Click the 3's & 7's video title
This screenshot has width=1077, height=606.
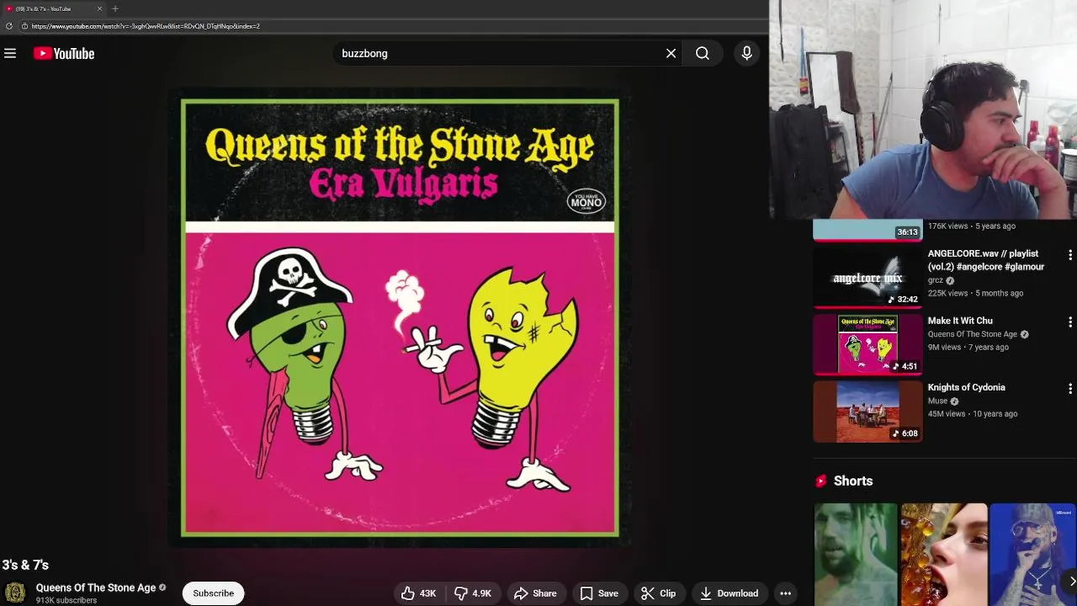coord(25,565)
